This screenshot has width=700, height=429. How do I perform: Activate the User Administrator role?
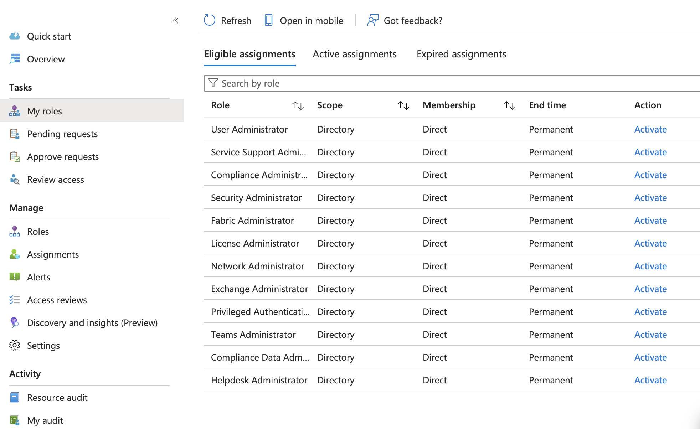(650, 129)
